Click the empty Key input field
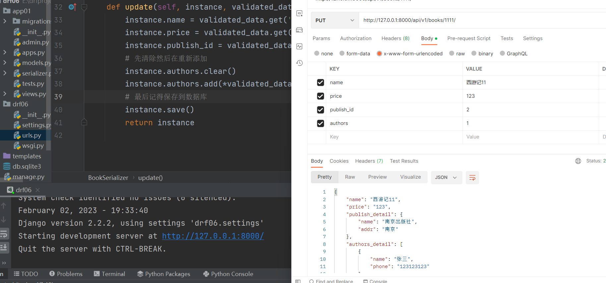This screenshot has width=606, height=283. coord(394,137)
